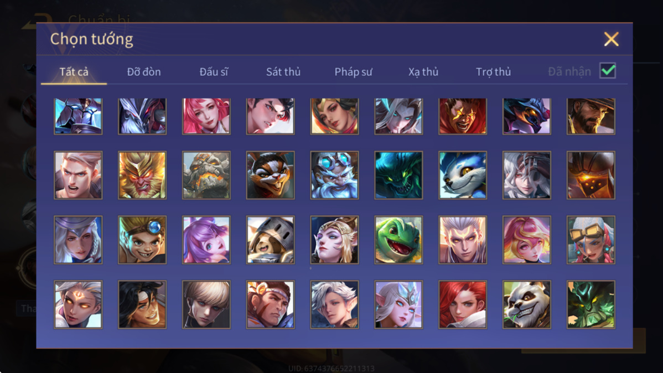Image resolution: width=663 pixels, height=373 pixels.
Task: Select the panda hero portrait
Action: point(526,304)
